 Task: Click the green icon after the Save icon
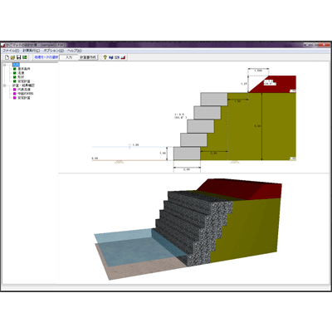[25, 57]
